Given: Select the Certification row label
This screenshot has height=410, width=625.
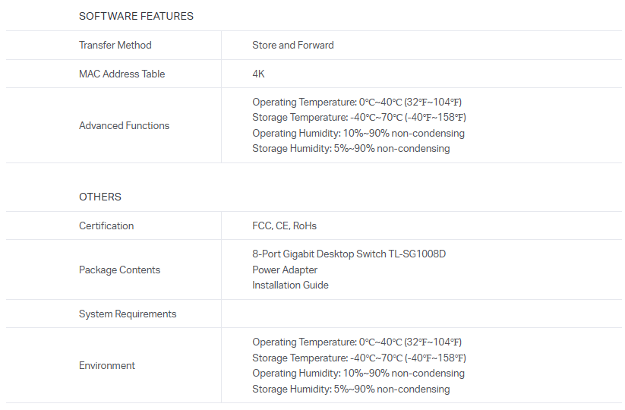Looking at the screenshot, I should (106, 225).
